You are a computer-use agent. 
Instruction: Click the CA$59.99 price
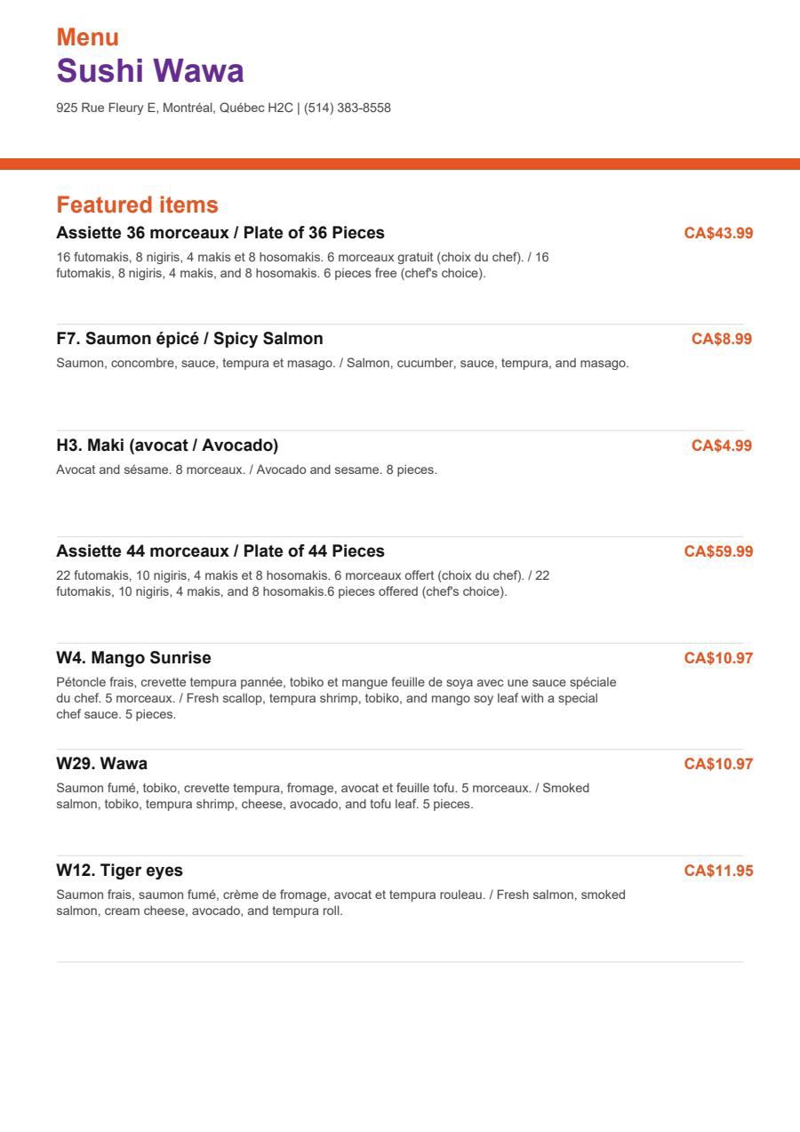718,551
